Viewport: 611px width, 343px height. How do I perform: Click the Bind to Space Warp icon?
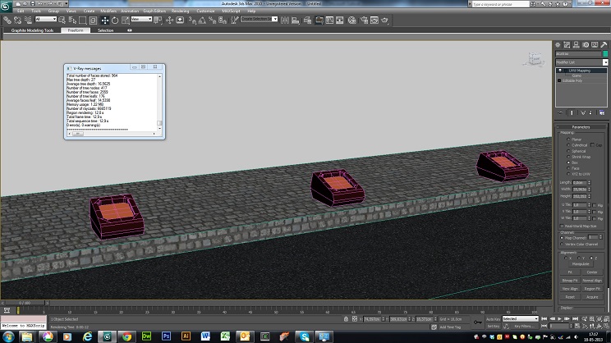click(x=28, y=20)
